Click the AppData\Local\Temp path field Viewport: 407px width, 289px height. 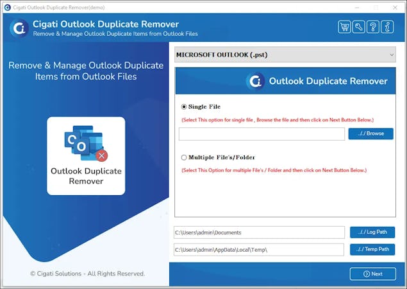(259, 249)
